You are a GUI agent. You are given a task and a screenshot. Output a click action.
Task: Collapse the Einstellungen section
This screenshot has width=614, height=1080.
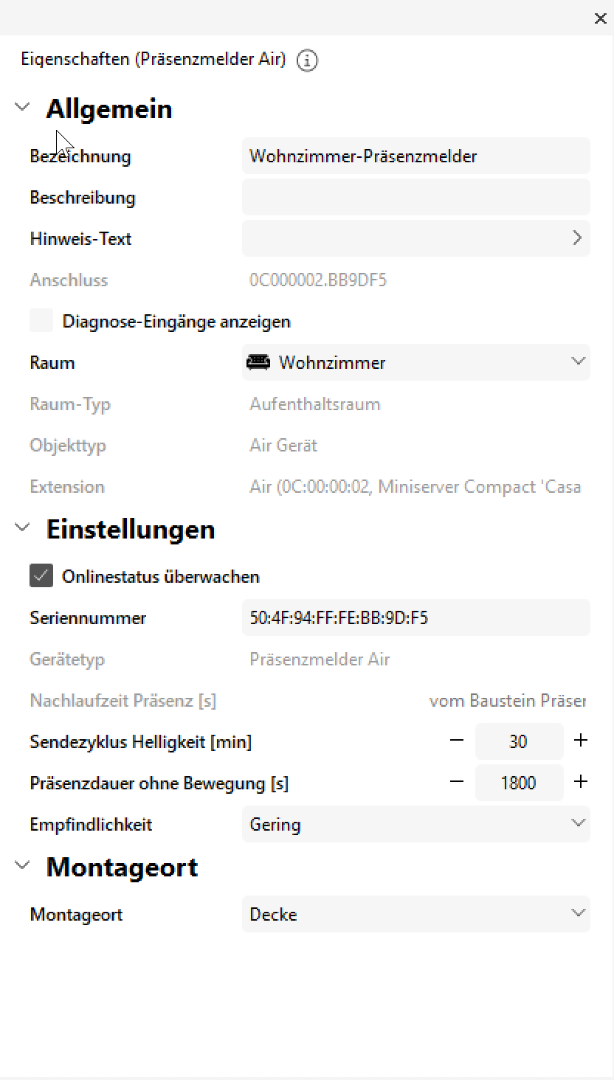coord(23,528)
